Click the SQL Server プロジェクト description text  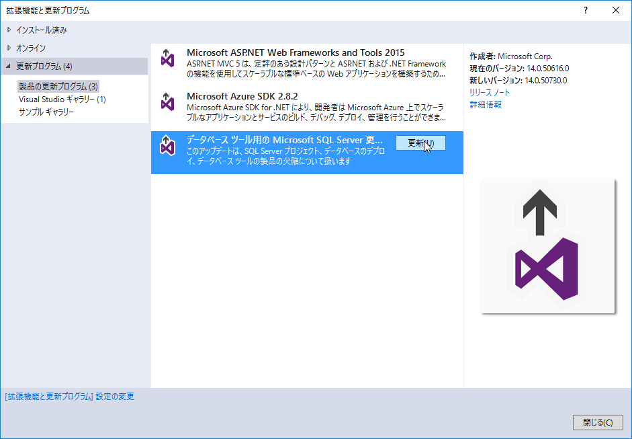tap(285, 156)
